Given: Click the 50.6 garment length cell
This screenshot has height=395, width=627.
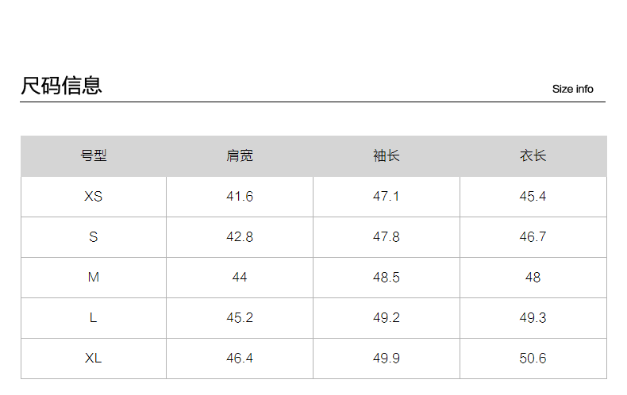Looking at the screenshot, I should (x=533, y=358).
